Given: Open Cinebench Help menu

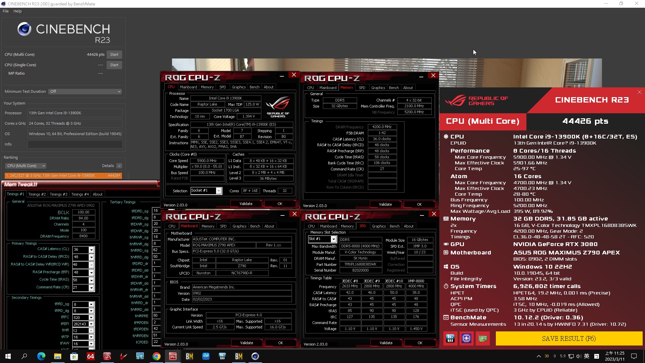Looking at the screenshot, I should click(17, 11).
